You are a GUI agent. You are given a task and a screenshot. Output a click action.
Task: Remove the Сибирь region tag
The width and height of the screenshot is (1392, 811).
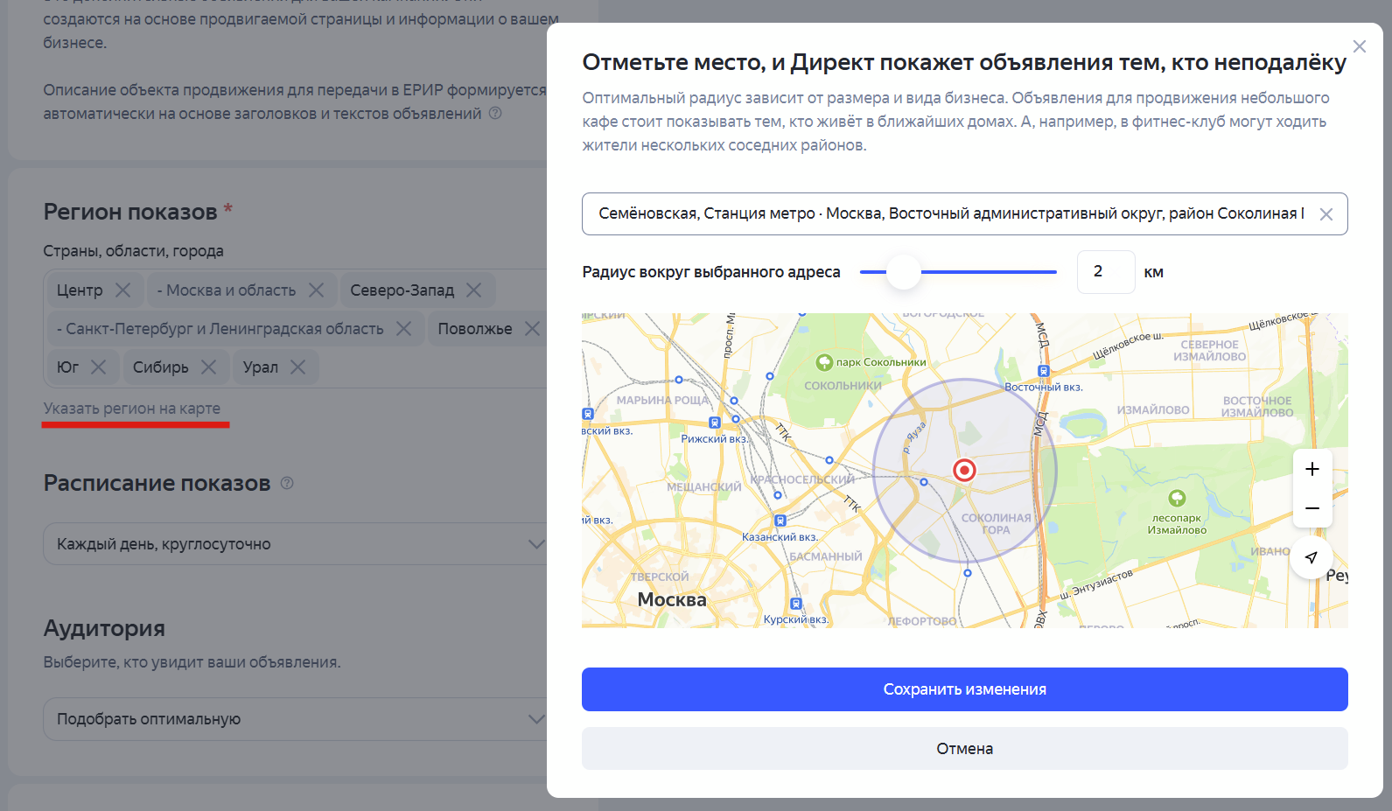tap(208, 367)
